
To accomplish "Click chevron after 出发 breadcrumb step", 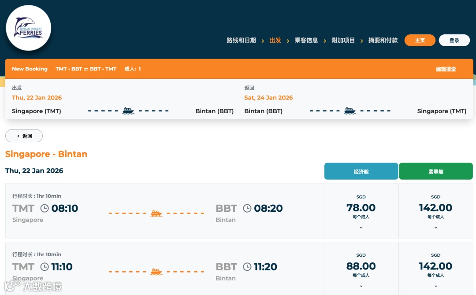I will [288, 41].
